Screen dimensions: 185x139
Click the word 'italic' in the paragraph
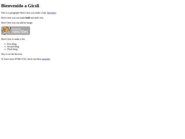coord(37,18)
